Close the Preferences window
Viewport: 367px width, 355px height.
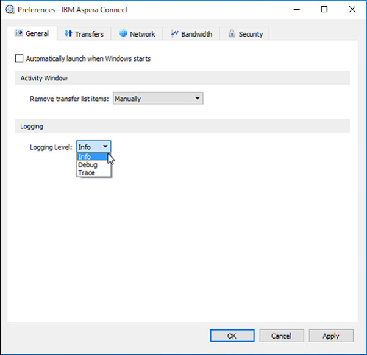tap(352, 9)
